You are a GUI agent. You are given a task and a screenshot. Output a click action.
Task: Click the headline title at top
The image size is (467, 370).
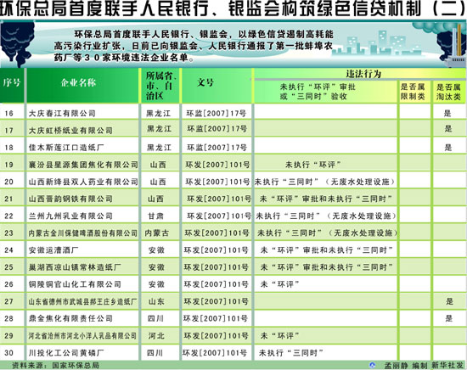click(x=233, y=9)
